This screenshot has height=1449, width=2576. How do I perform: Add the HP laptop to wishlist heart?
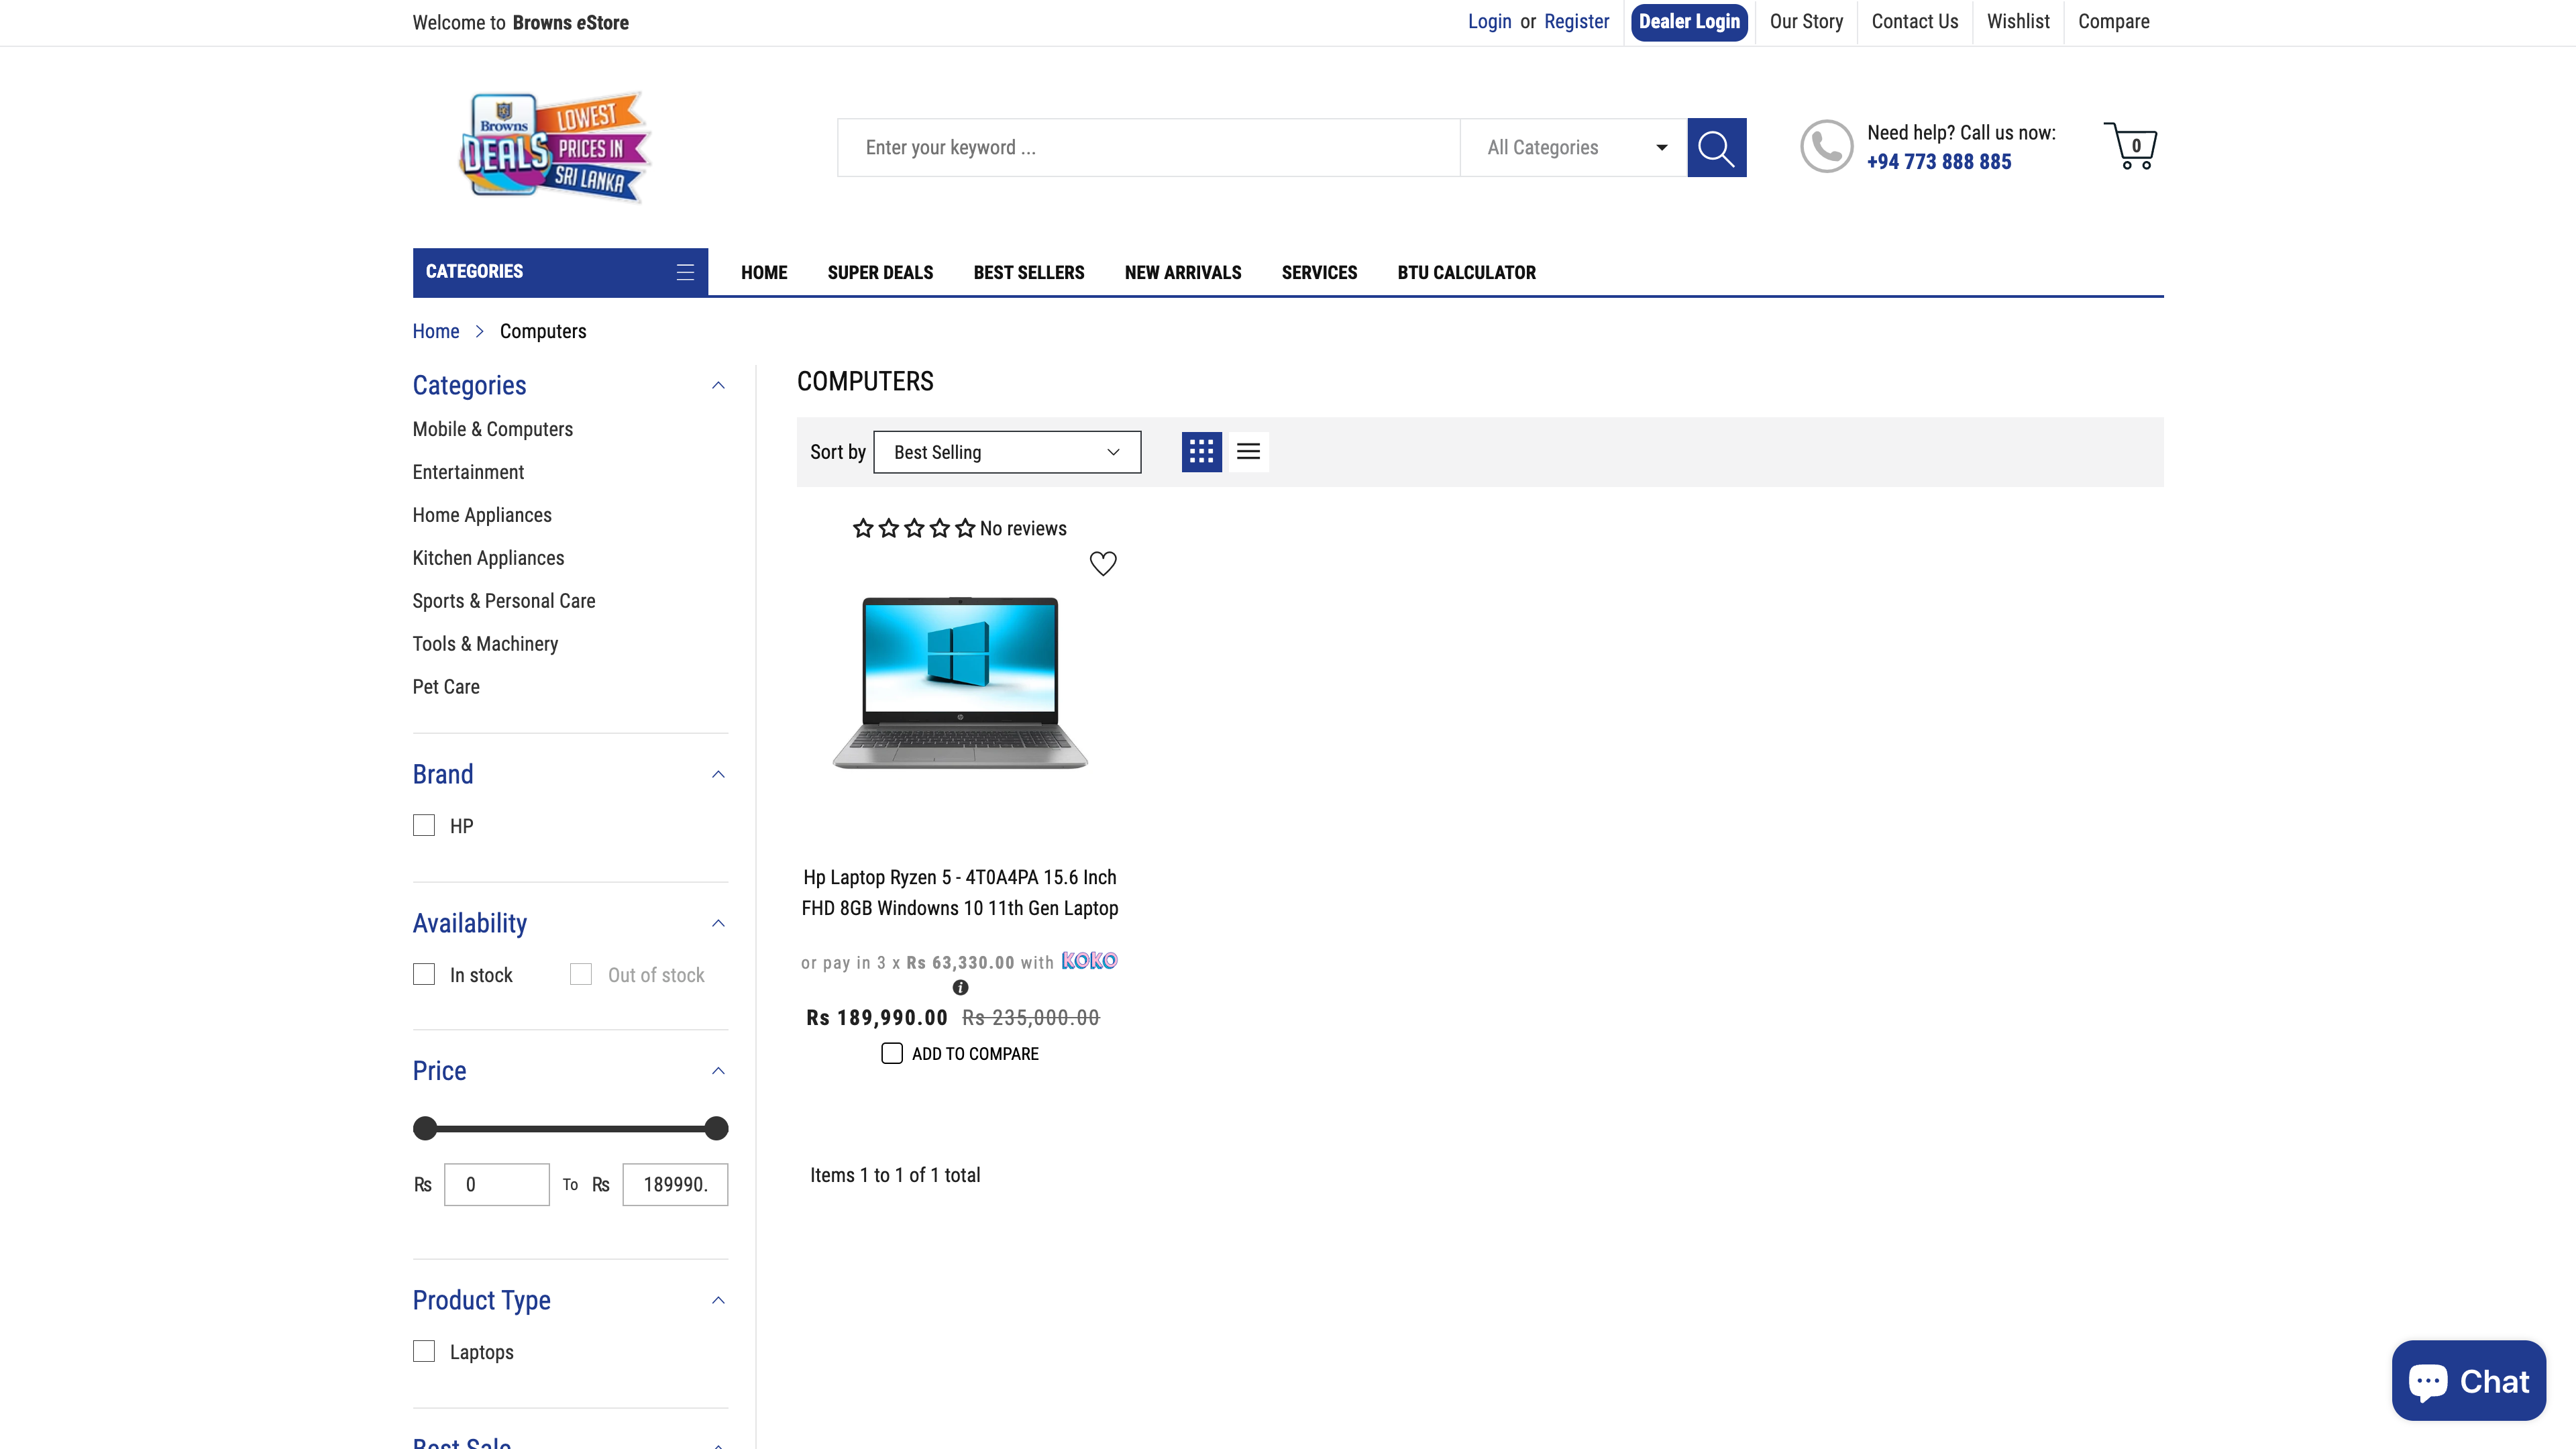(1103, 563)
